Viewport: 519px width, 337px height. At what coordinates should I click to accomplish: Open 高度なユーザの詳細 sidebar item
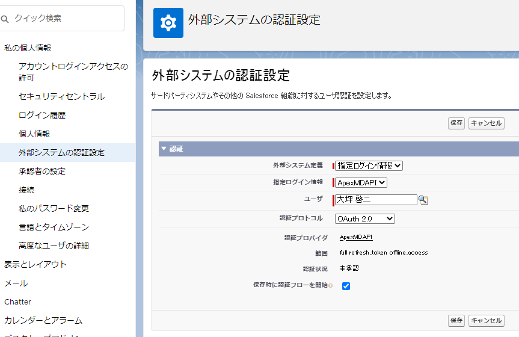[x=54, y=246]
